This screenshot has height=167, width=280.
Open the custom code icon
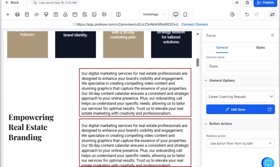coord(36,15)
